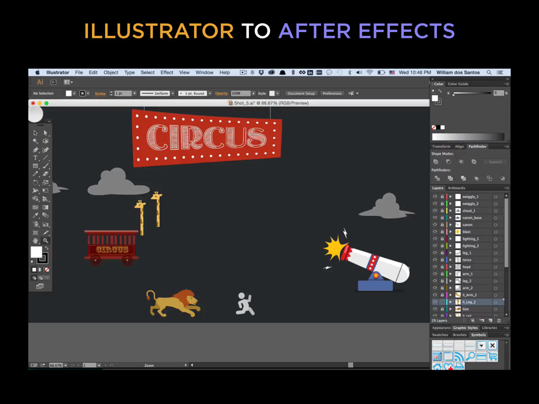This screenshot has height=404, width=539.
Task: Open the Uniform width profile dropdown
Action: pos(173,94)
